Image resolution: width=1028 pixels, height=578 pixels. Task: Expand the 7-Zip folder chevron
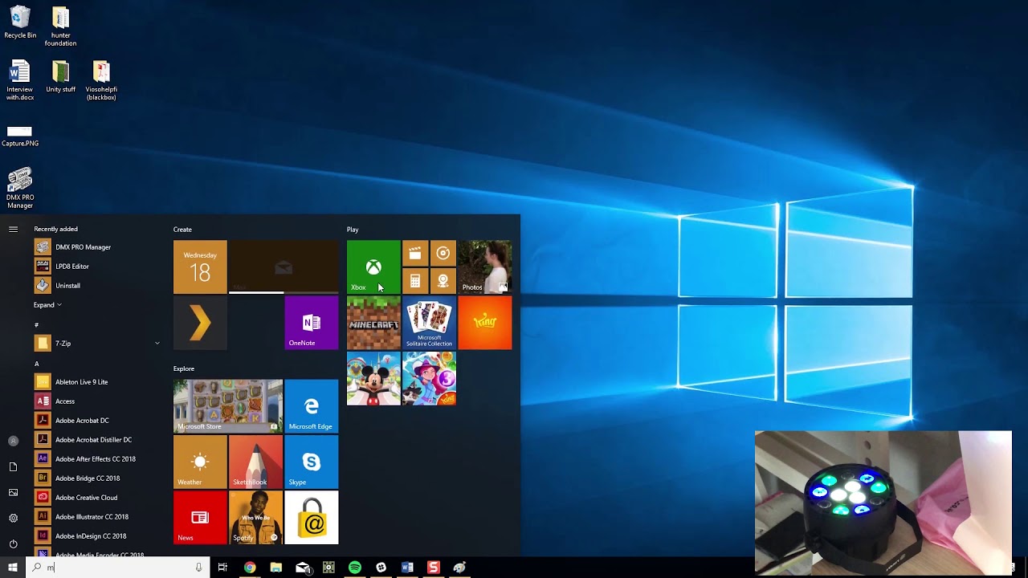coord(157,344)
